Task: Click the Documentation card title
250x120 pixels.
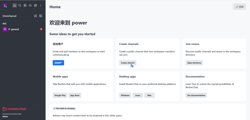Action: click(195, 77)
